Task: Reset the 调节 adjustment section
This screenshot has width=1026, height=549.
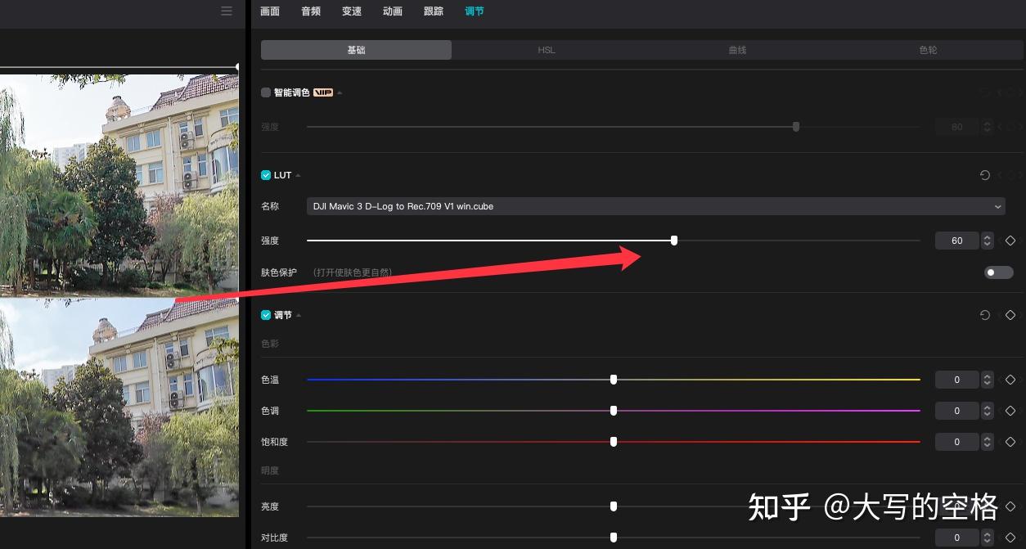Action: 984,314
